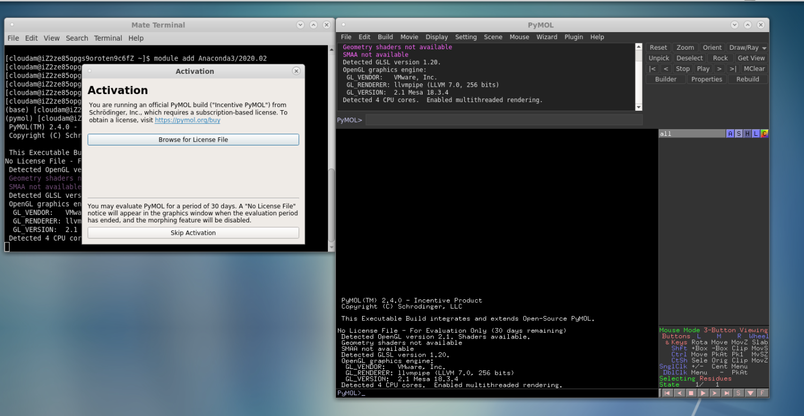Advance one frame in bottom playback bar
This screenshot has width=804, height=416.
pos(715,393)
